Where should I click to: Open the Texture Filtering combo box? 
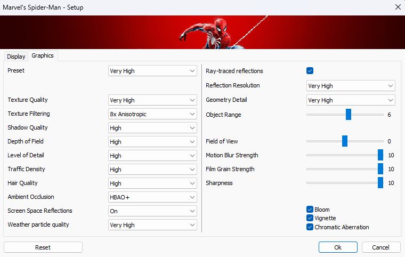(152, 114)
